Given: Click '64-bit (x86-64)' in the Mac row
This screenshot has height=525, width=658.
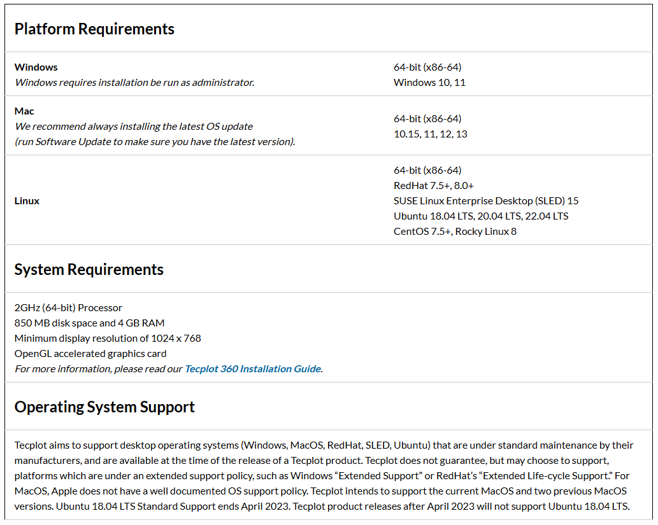Looking at the screenshot, I should click(427, 119).
